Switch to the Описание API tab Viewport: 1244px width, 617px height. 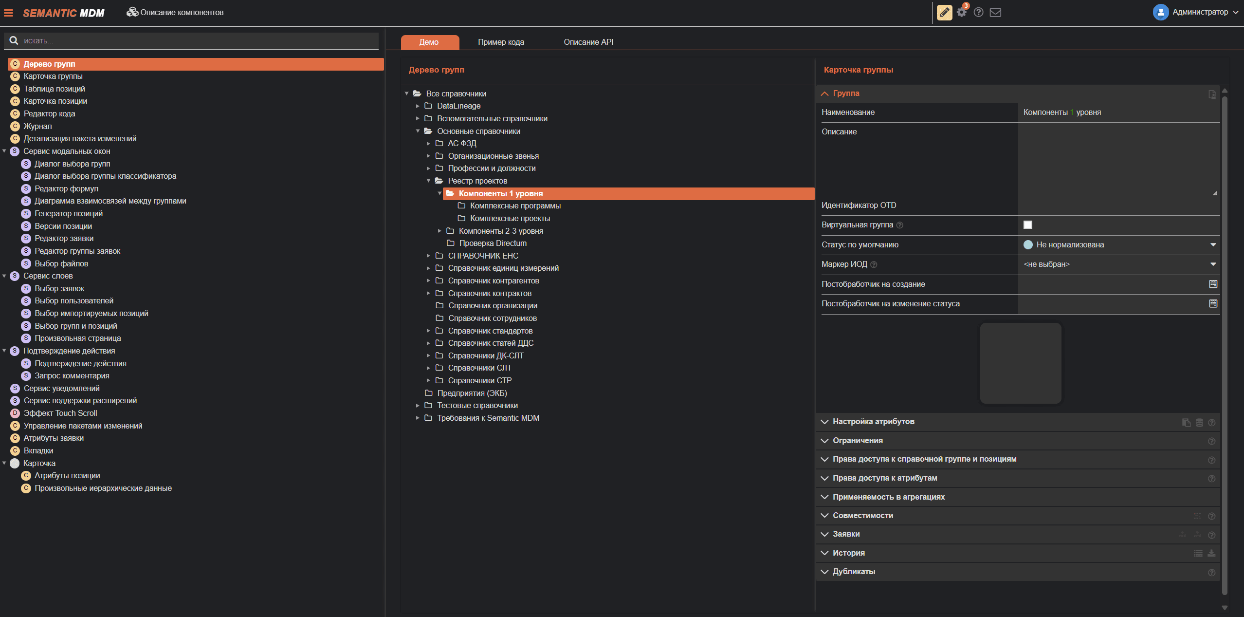coord(588,42)
